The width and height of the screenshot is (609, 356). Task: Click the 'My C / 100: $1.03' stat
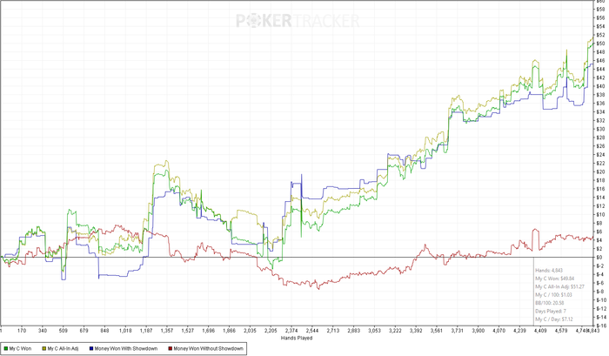pos(553,295)
